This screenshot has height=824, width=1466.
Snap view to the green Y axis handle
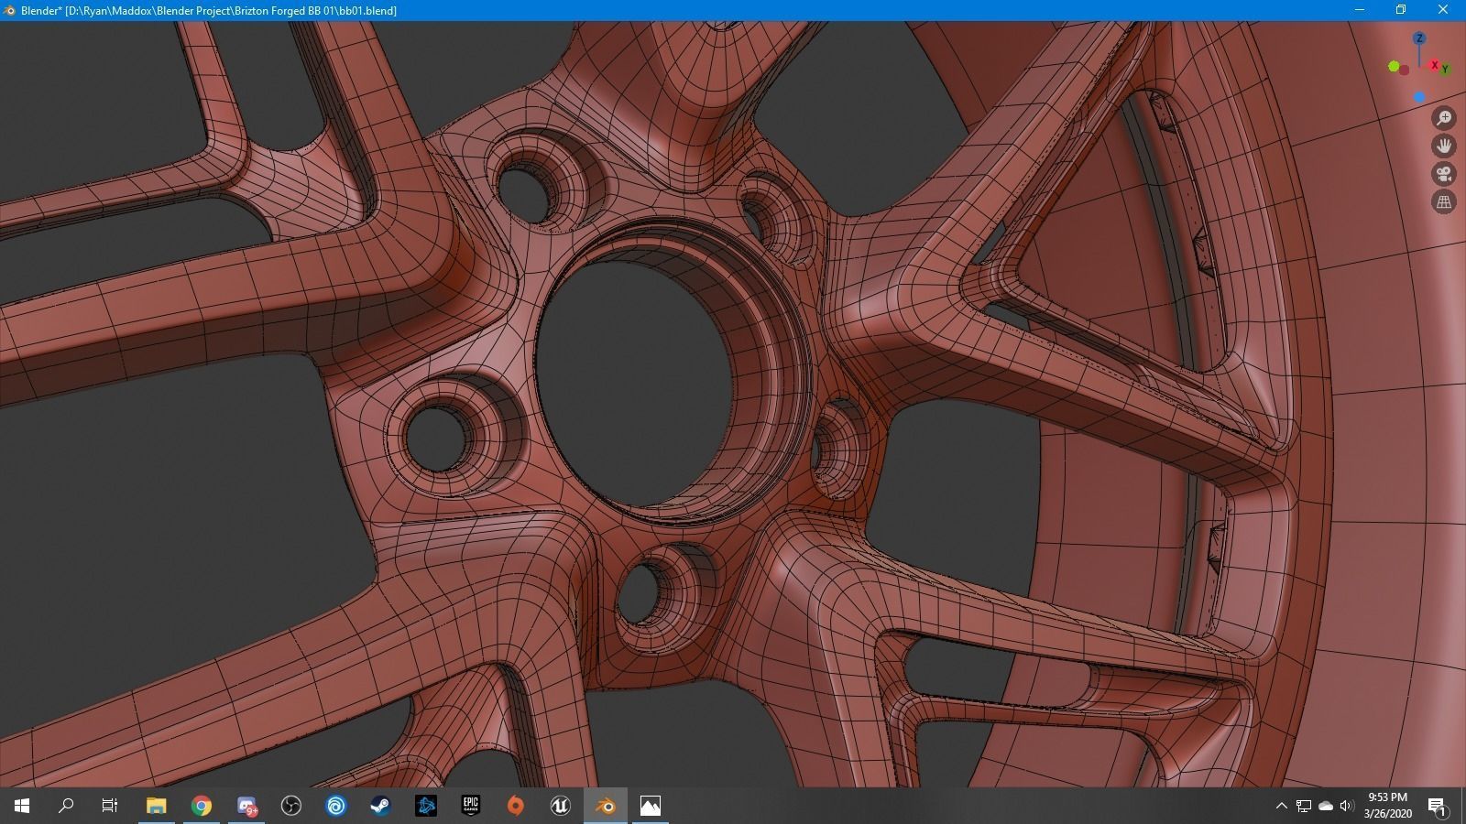tap(1445, 69)
